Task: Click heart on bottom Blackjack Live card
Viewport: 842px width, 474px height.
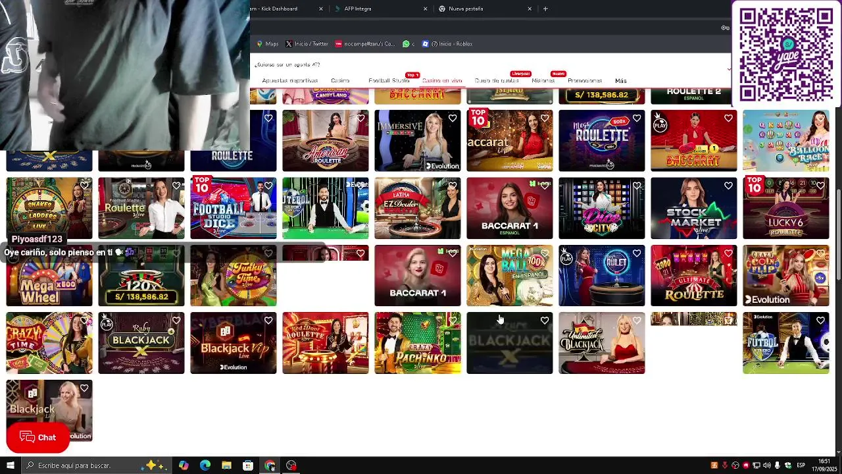Action: pos(84,388)
